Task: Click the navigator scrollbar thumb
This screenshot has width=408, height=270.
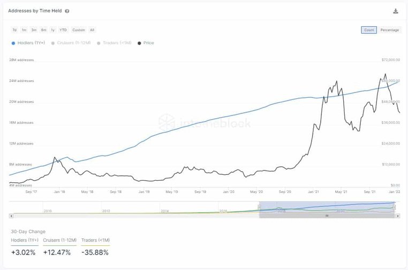Action: coord(327,215)
